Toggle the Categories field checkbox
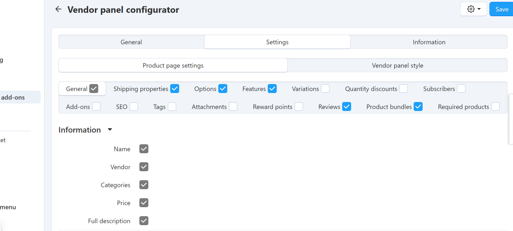513x231 pixels. (x=144, y=185)
